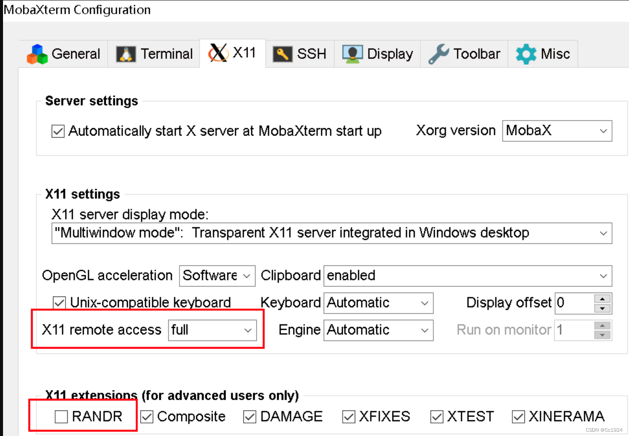This screenshot has width=629, height=436.
Task: Open the Display tab
Action: coord(377,54)
